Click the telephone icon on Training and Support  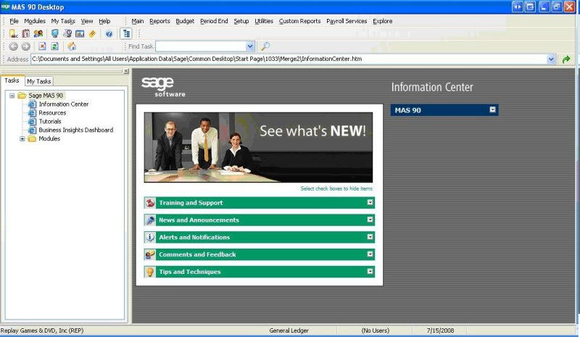150,203
